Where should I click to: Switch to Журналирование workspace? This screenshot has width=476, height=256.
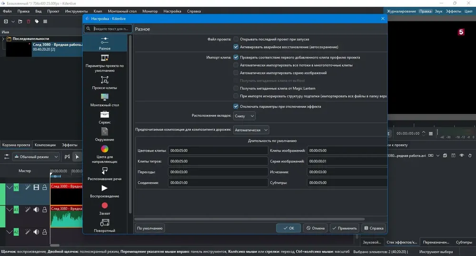click(x=401, y=11)
